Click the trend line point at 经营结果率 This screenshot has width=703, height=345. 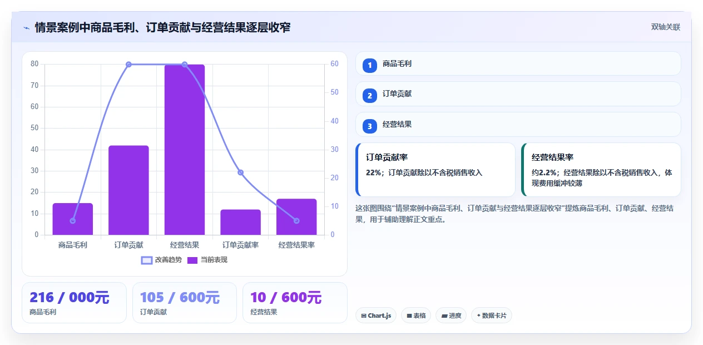pos(296,221)
